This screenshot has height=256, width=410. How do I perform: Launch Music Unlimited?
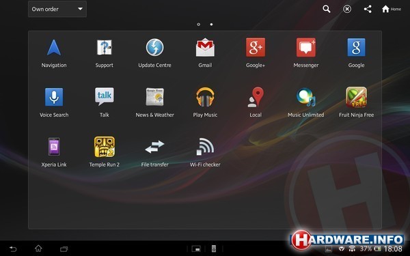306,102
